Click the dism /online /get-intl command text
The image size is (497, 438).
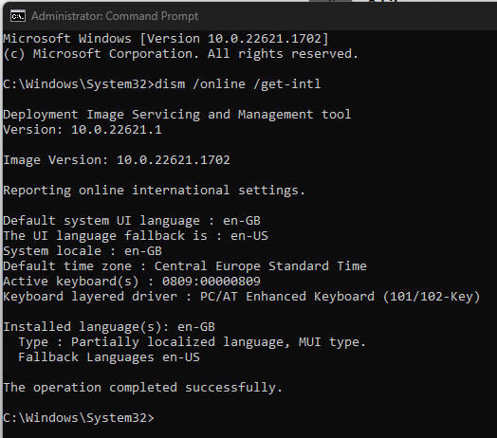238,84
